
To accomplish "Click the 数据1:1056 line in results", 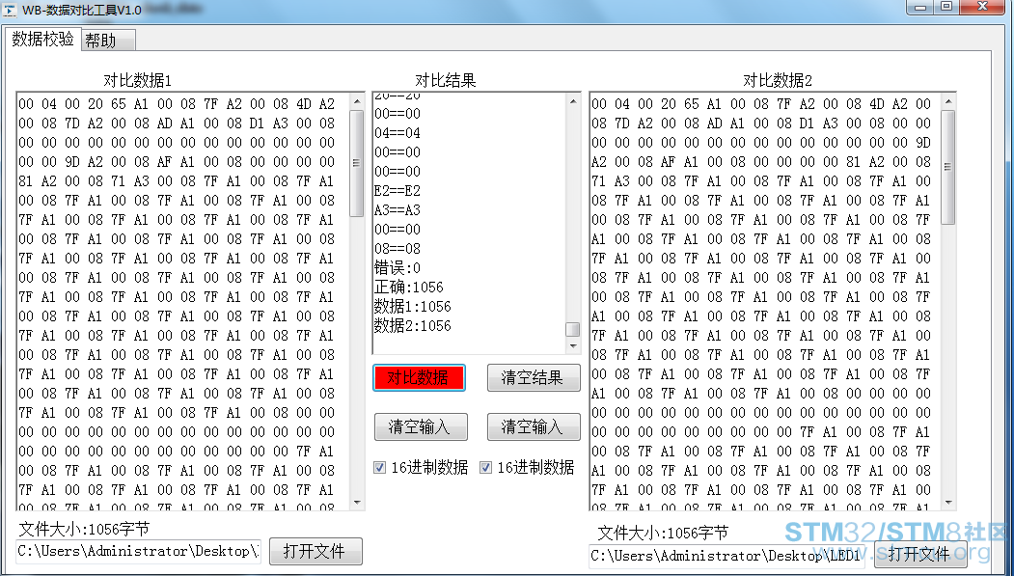I will pos(413,307).
